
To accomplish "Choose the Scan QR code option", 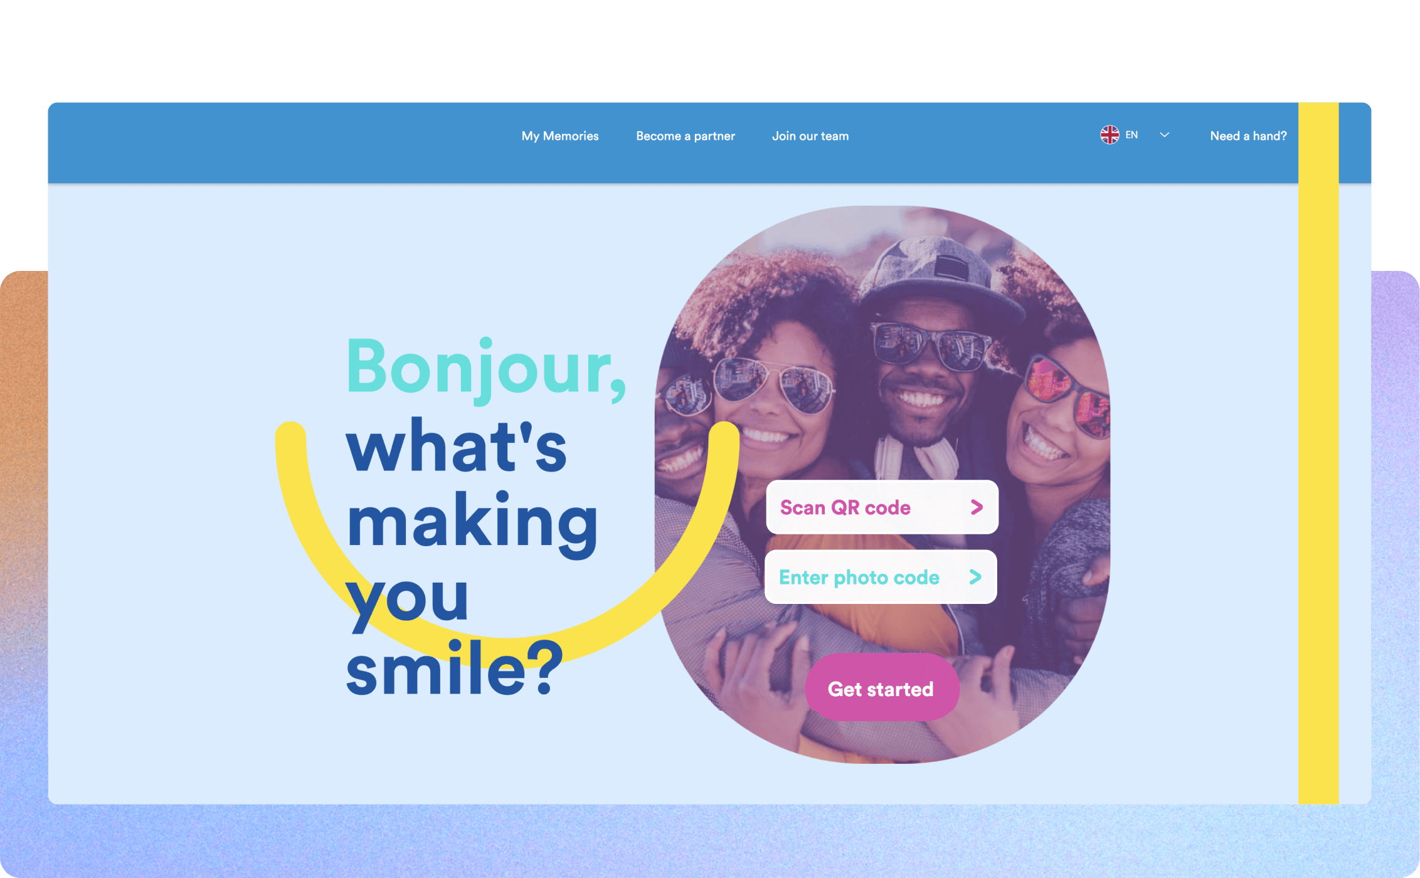I will pos(882,507).
